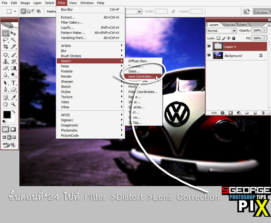Image resolution: width=271 pixels, height=223 pixels.
Task: Expand the Brush Strokes filter submenu
Action: point(90,56)
